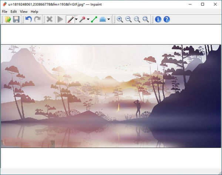Click the Redo arrow icon
The image size is (222, 175).
[37, 19]
